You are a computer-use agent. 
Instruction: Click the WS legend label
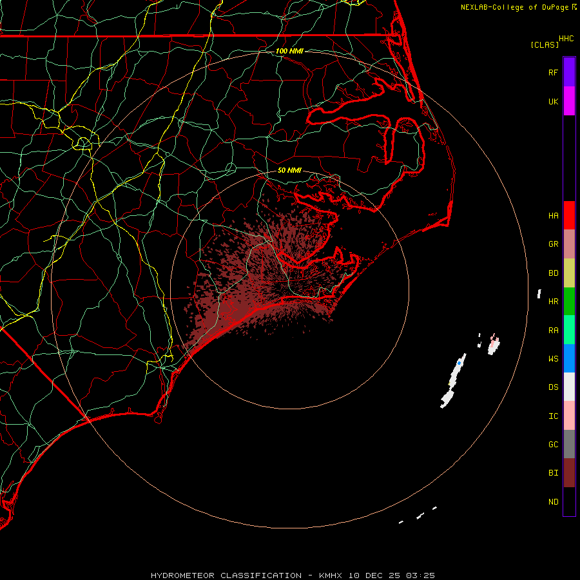point(553,358)
